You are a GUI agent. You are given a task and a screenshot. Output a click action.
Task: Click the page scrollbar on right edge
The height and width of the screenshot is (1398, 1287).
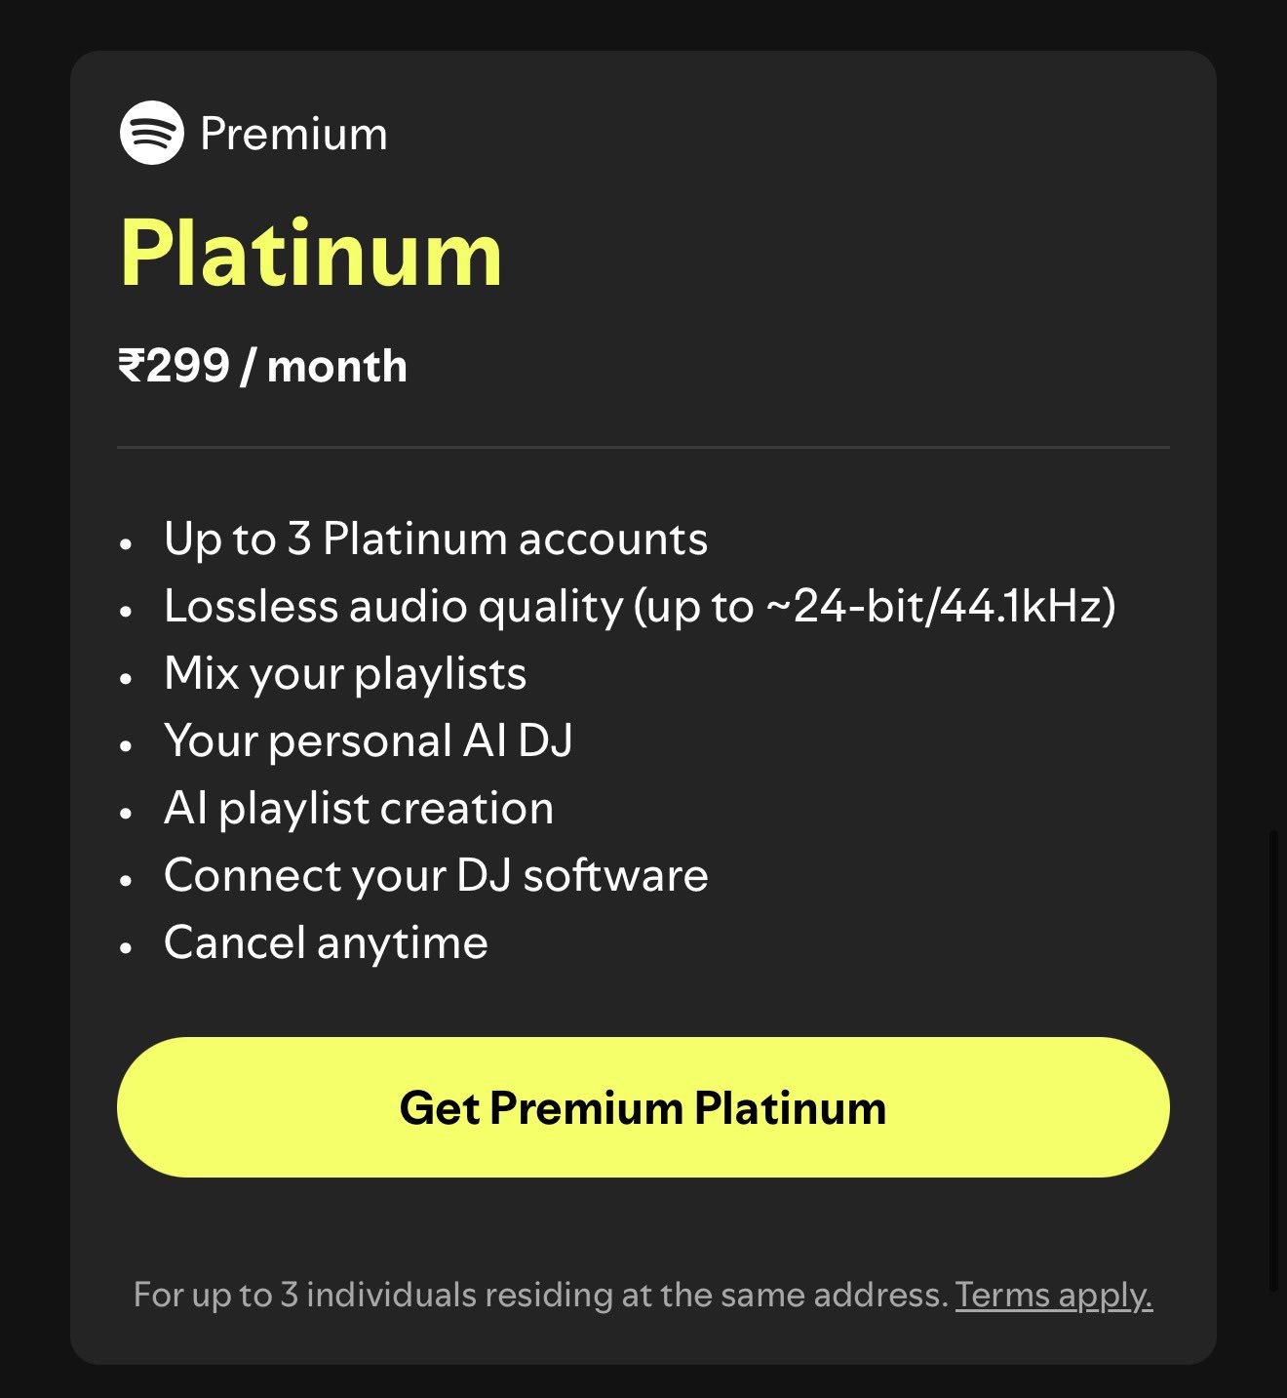pyautogui.click(x=1273, y=1060)
